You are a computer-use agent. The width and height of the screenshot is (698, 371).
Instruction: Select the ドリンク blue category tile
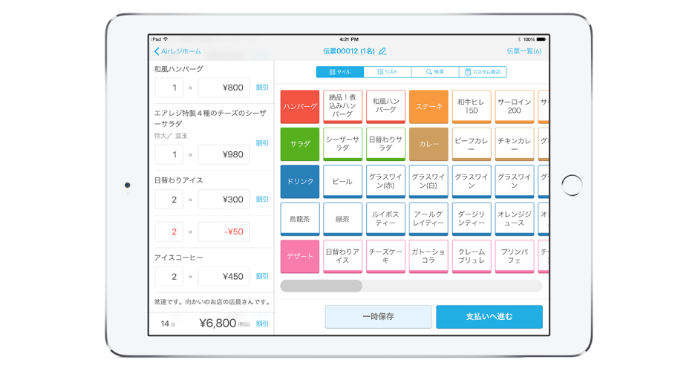300,182
